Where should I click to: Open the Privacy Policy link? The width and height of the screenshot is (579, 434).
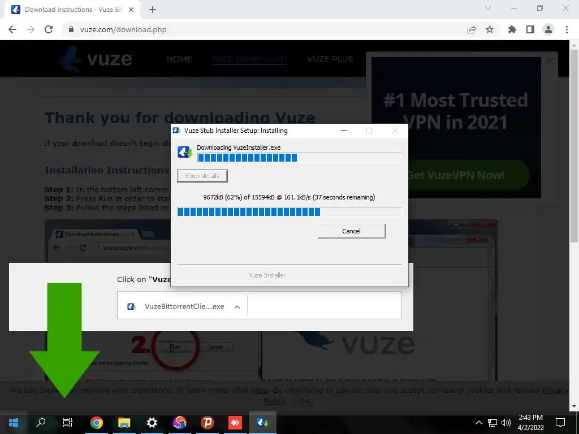[x=555, y=390]
